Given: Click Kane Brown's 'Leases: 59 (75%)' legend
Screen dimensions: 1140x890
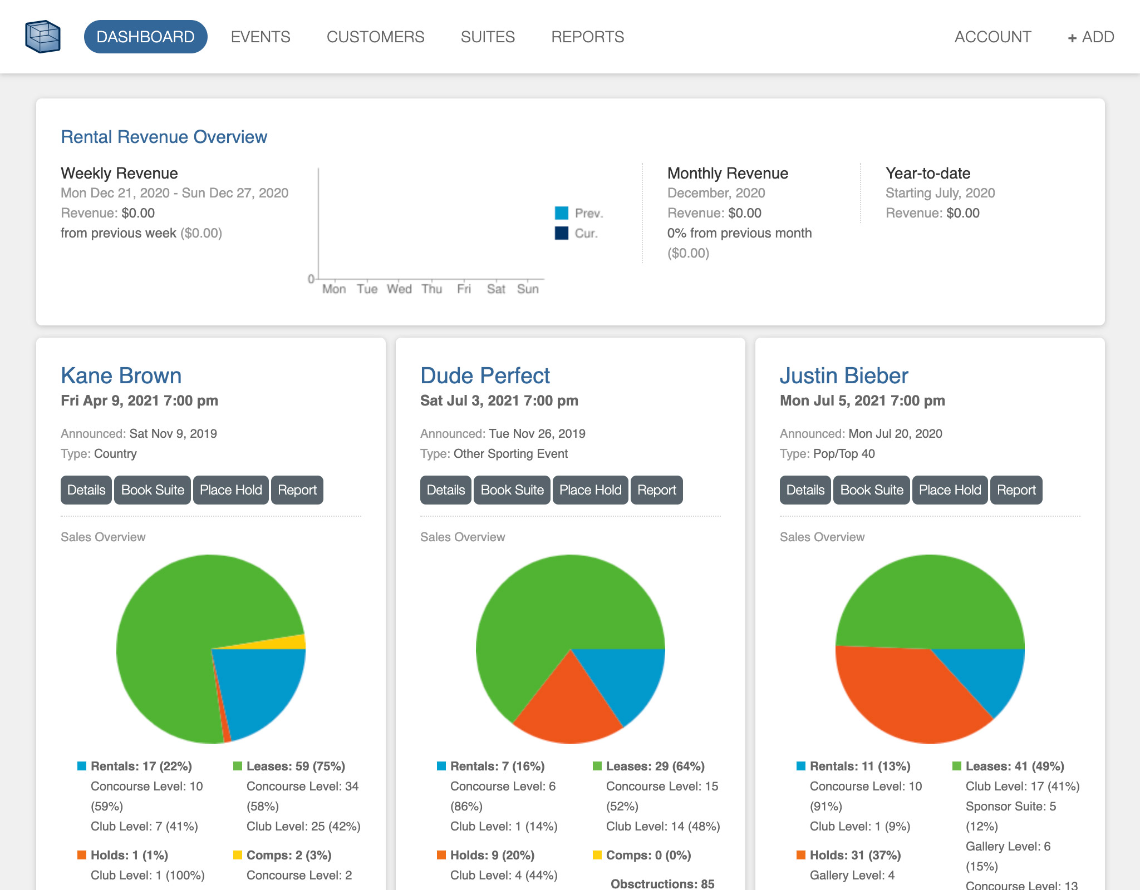Looking at the screenshot, I should (289, 767).
